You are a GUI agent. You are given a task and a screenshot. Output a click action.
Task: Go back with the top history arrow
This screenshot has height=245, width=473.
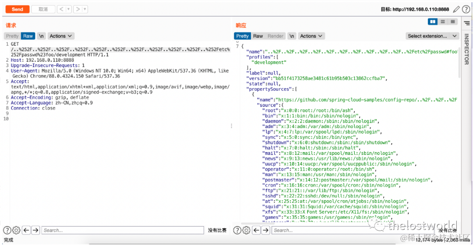tap(62, 9)
